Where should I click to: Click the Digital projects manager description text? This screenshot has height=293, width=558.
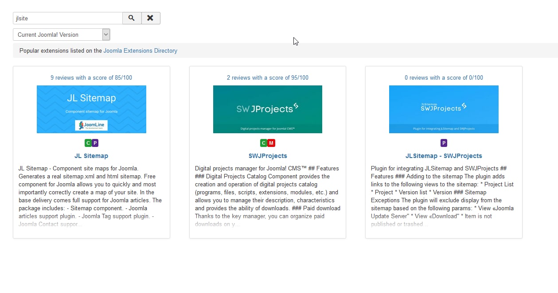coord(267,196)
